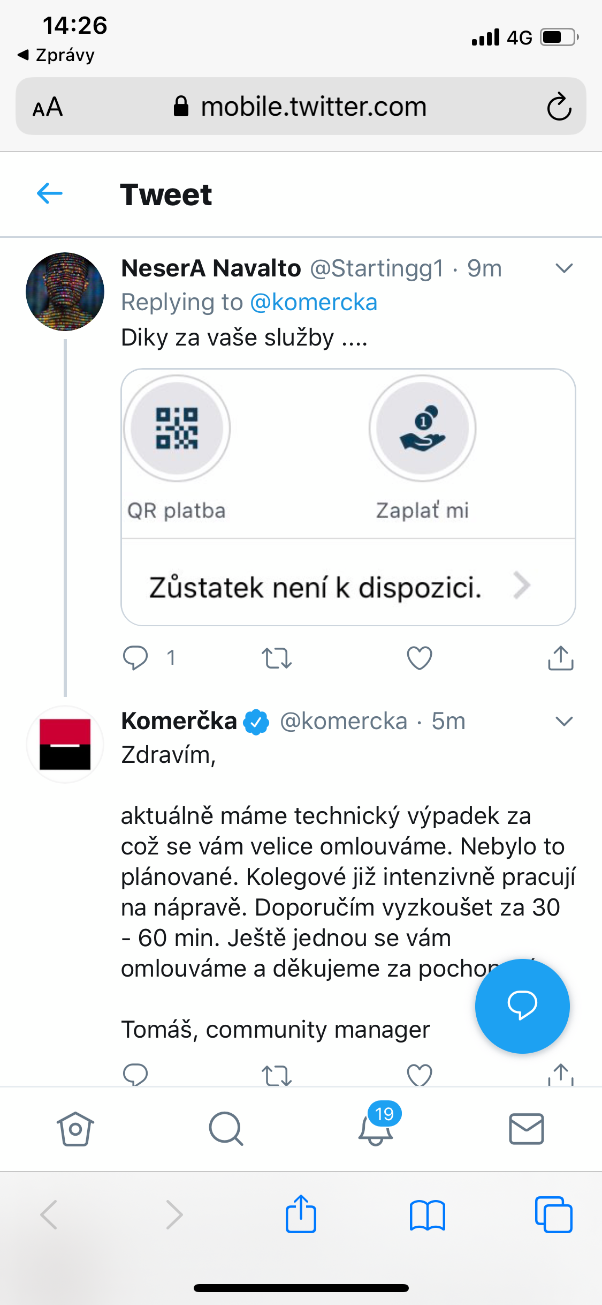Reply to the NeserA Navalto tweet
602x1305 pixels.
136,659
